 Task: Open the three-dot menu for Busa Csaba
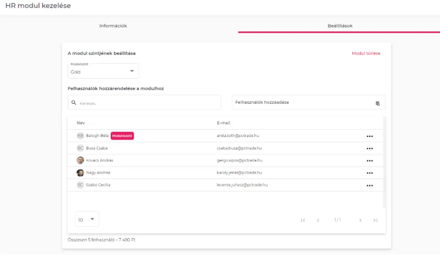click(x=370, y=148)
